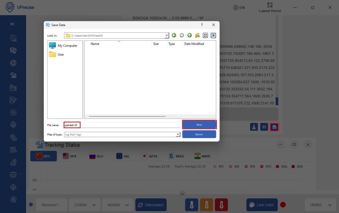Viewport: 339px width, 213px height.
Task: Create a new folder in dialog
Action: 197,35
